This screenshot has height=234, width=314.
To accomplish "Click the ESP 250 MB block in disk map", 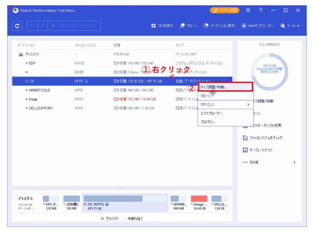I will tap(51, 203).
